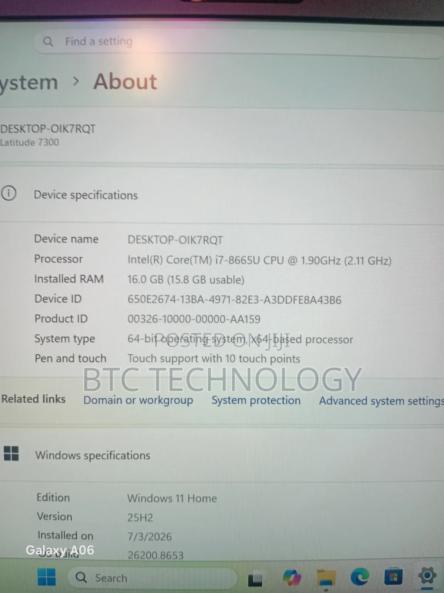
Task: Click the Edition row label
Action: 53,497
